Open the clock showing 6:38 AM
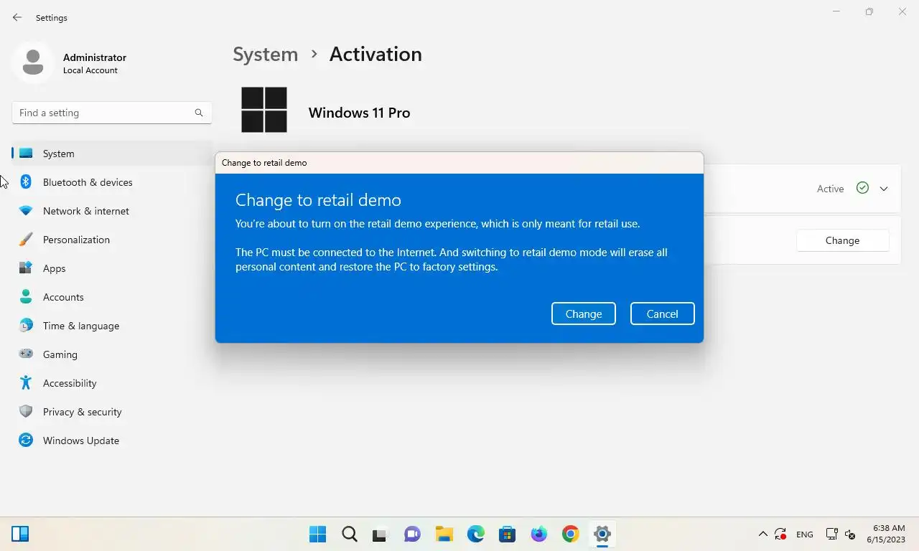Viewport: 919px width, 551px height. click(885, 534)
